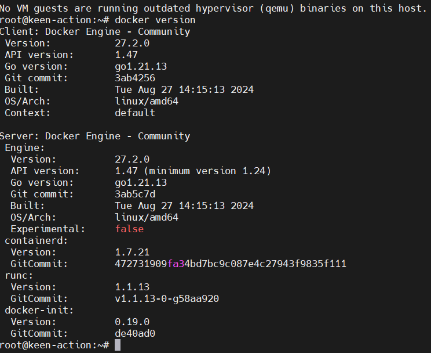Click the 'containerd:' section label
431x353 pixels.
36,240
